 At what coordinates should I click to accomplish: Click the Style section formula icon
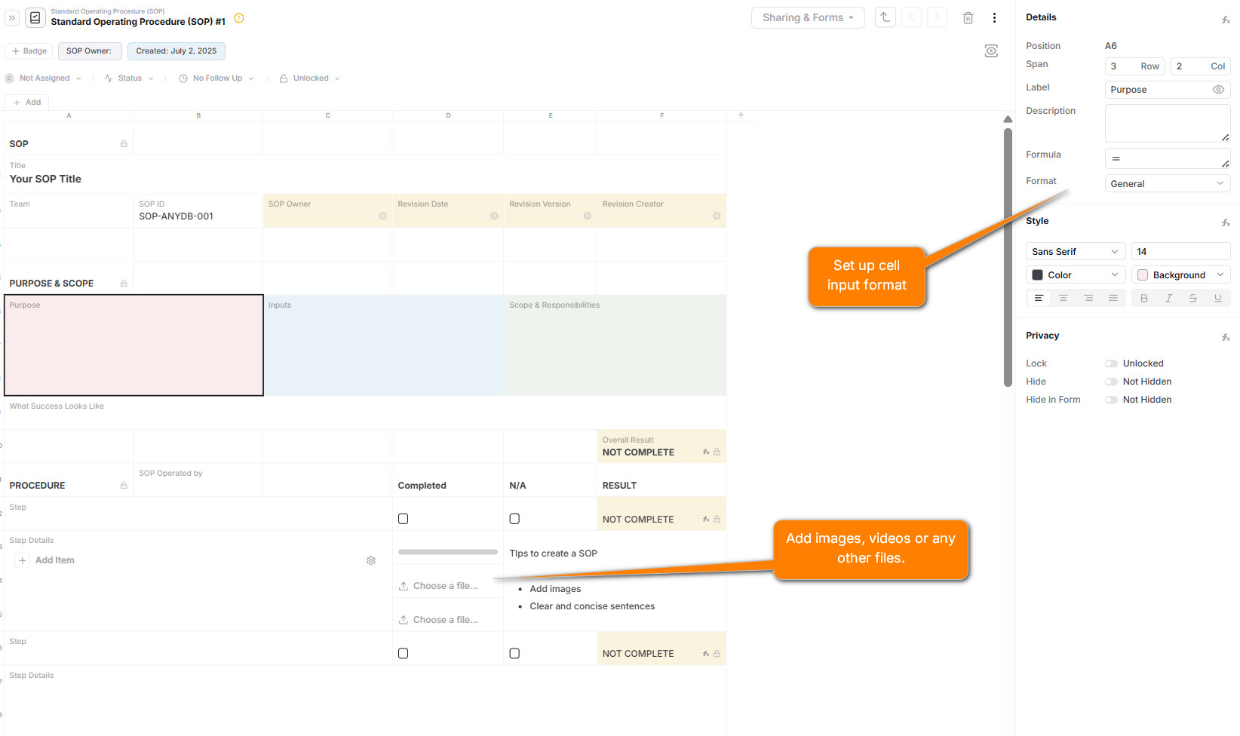(x=1226, y=222)
